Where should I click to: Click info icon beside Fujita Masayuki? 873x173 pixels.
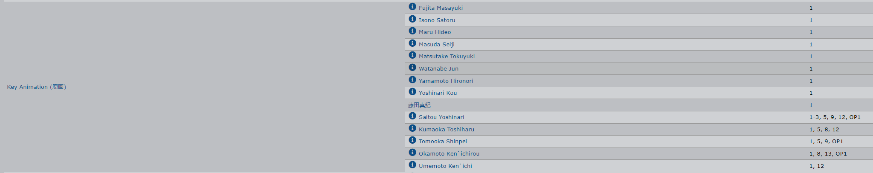pos(412,7)
